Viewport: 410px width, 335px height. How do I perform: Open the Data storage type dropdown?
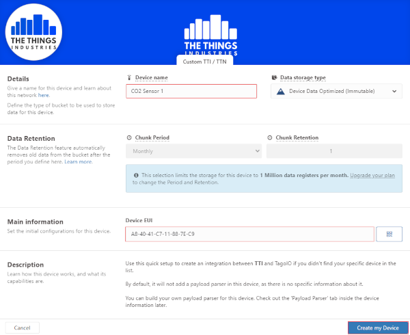click(336, 91)
